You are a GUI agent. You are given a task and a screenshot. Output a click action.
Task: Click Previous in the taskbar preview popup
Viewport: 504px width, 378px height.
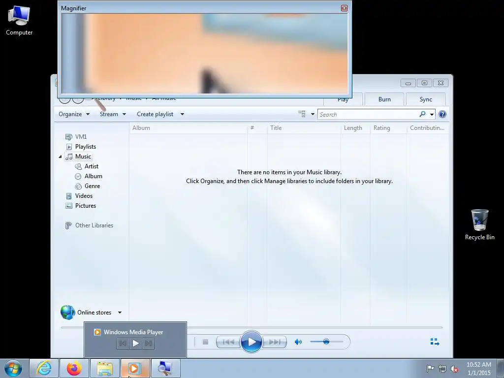pyautogui.click(x=123, y=343)
